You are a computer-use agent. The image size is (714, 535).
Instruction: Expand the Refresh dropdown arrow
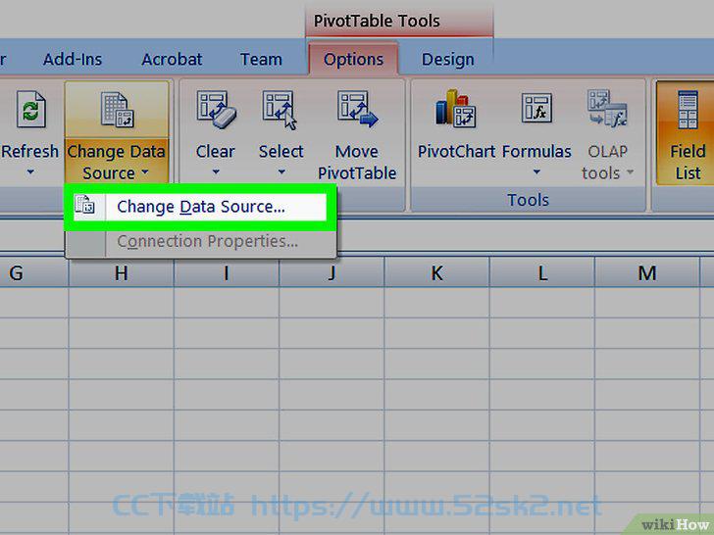coord(30,172)
